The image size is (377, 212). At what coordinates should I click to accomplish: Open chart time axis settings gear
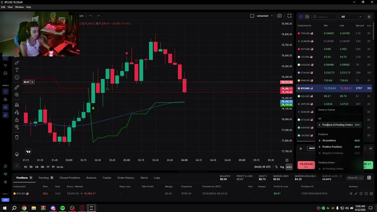[x=287, y=160]
